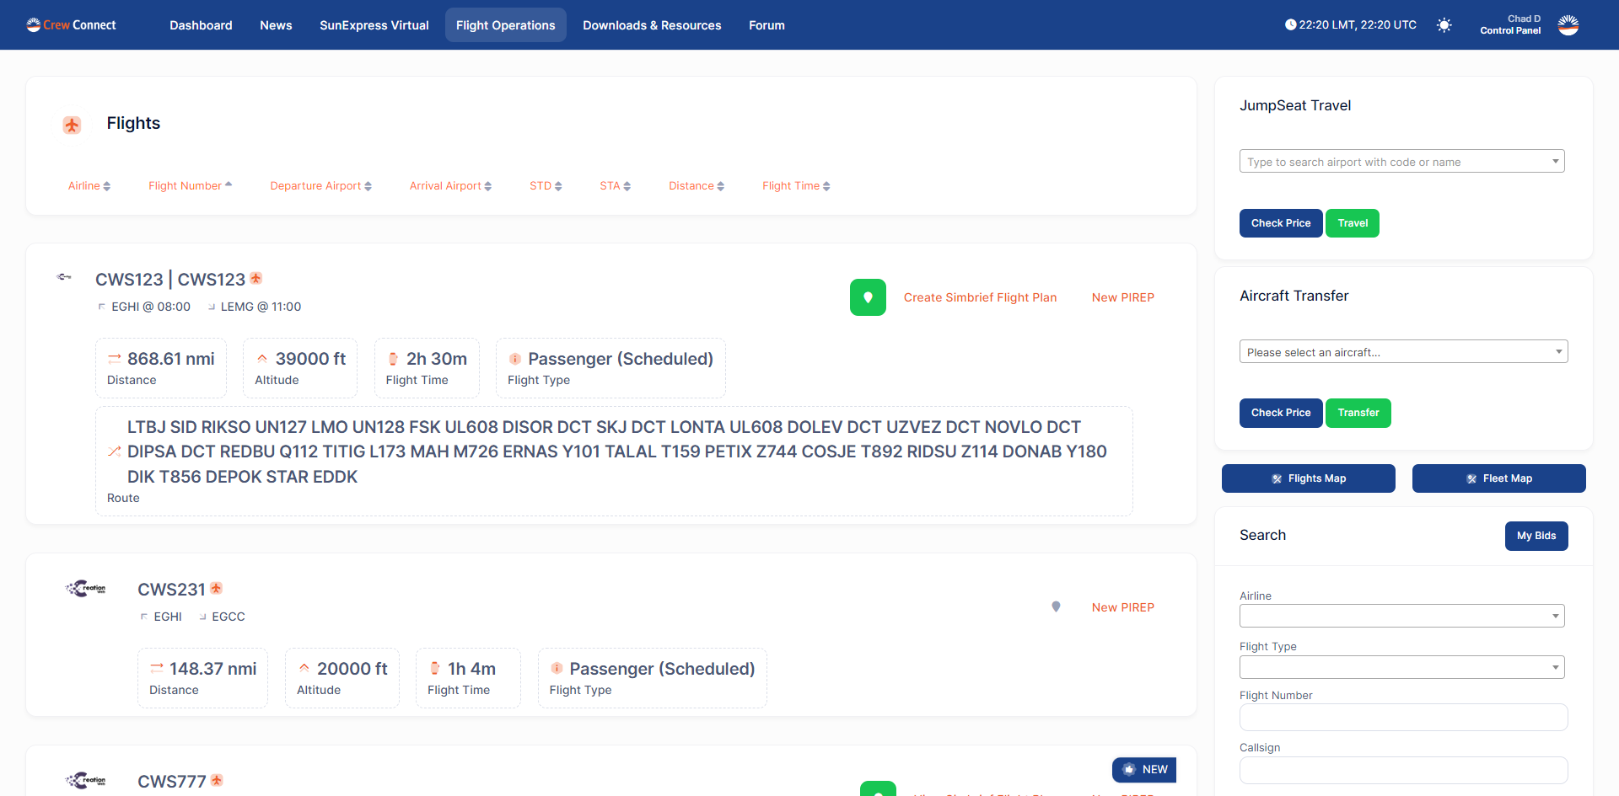
Task: Toggle Flight Number column sort order
Action: tap(189, 185)
